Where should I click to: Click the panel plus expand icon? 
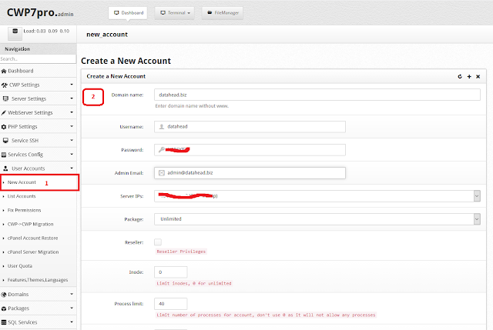tap(469, 77)
